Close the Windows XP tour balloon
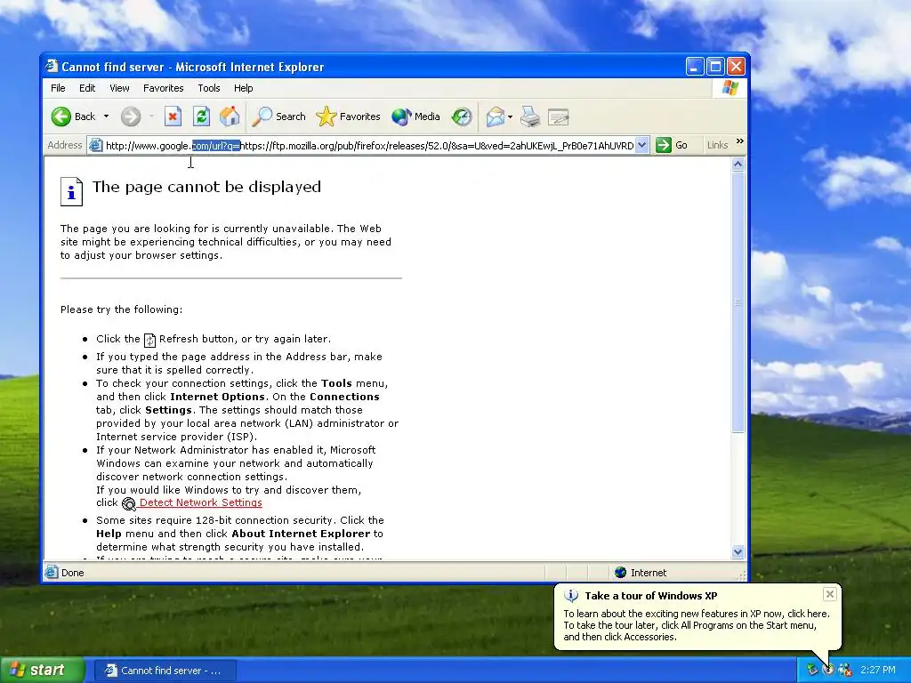Viewport: 911px width, 683px height. pyautogui.click(x=830, y=593)
